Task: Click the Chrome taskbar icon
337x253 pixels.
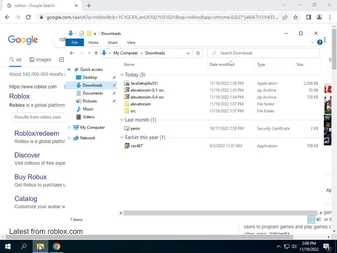Action: [56, 246]
